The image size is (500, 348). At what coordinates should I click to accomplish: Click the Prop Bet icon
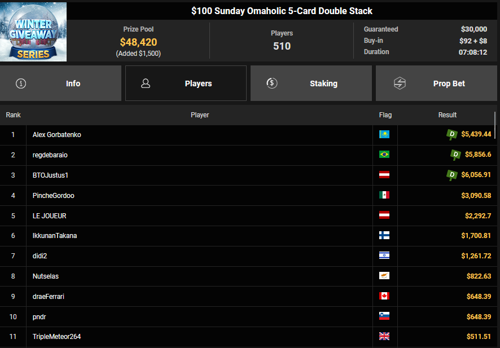pos(400,83)
